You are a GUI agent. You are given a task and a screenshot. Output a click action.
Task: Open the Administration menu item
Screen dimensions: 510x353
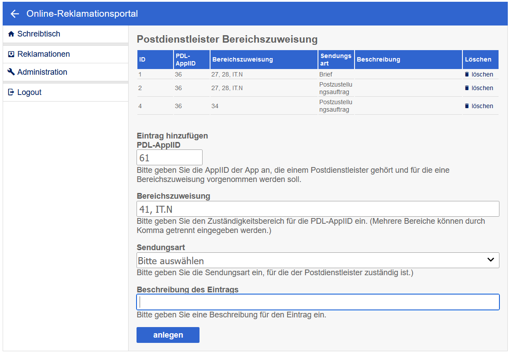pyautogui.click(x=42, y=72)
